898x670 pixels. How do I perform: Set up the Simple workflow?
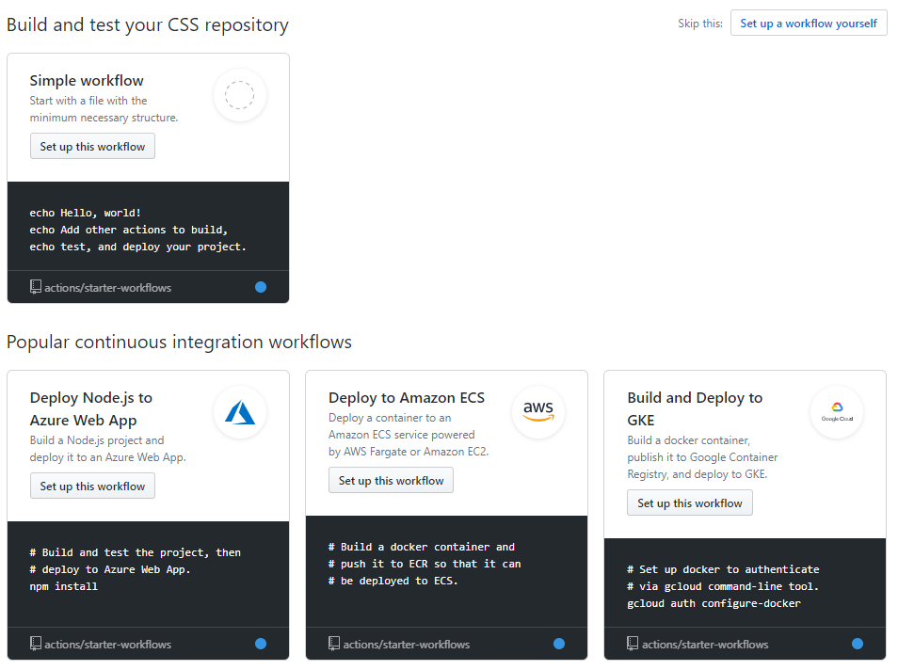point(92,147)
